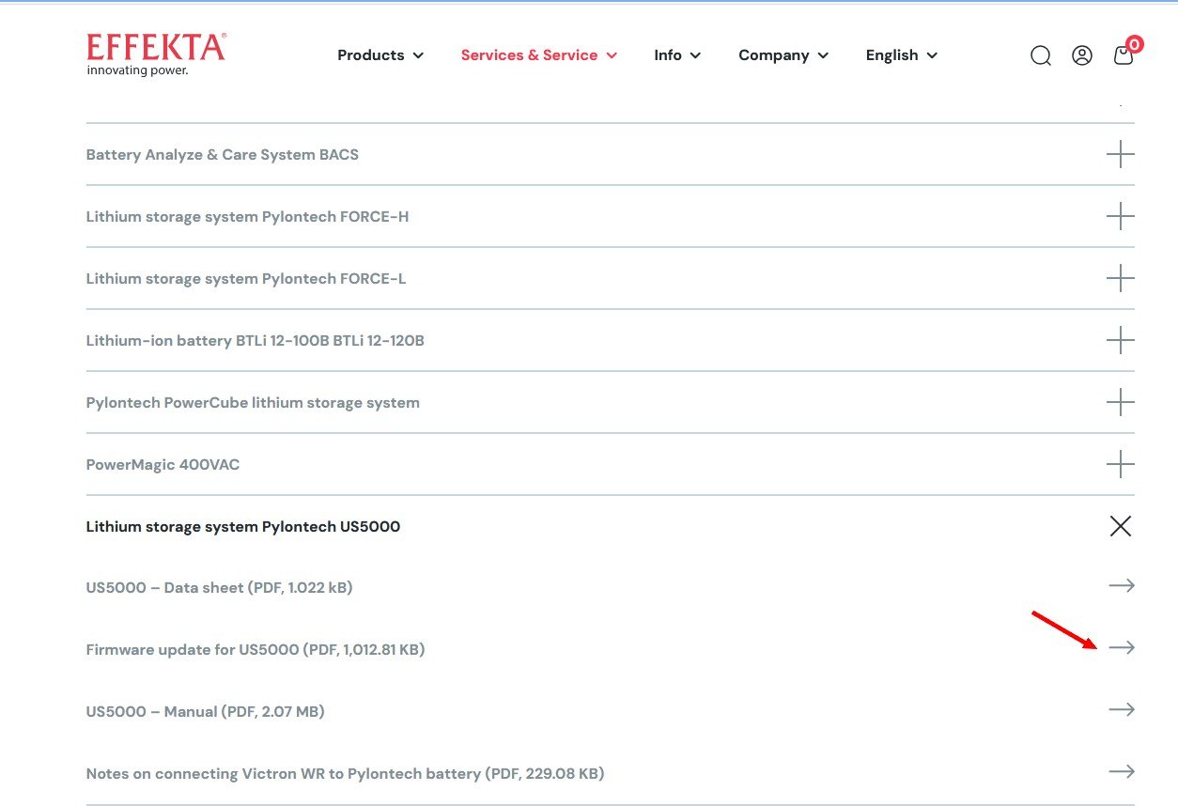The height and width of the screenshot is (806, 1178).
Task: Expand the Pylontech FORCE-H plus icon
Action: point(1120,216)
